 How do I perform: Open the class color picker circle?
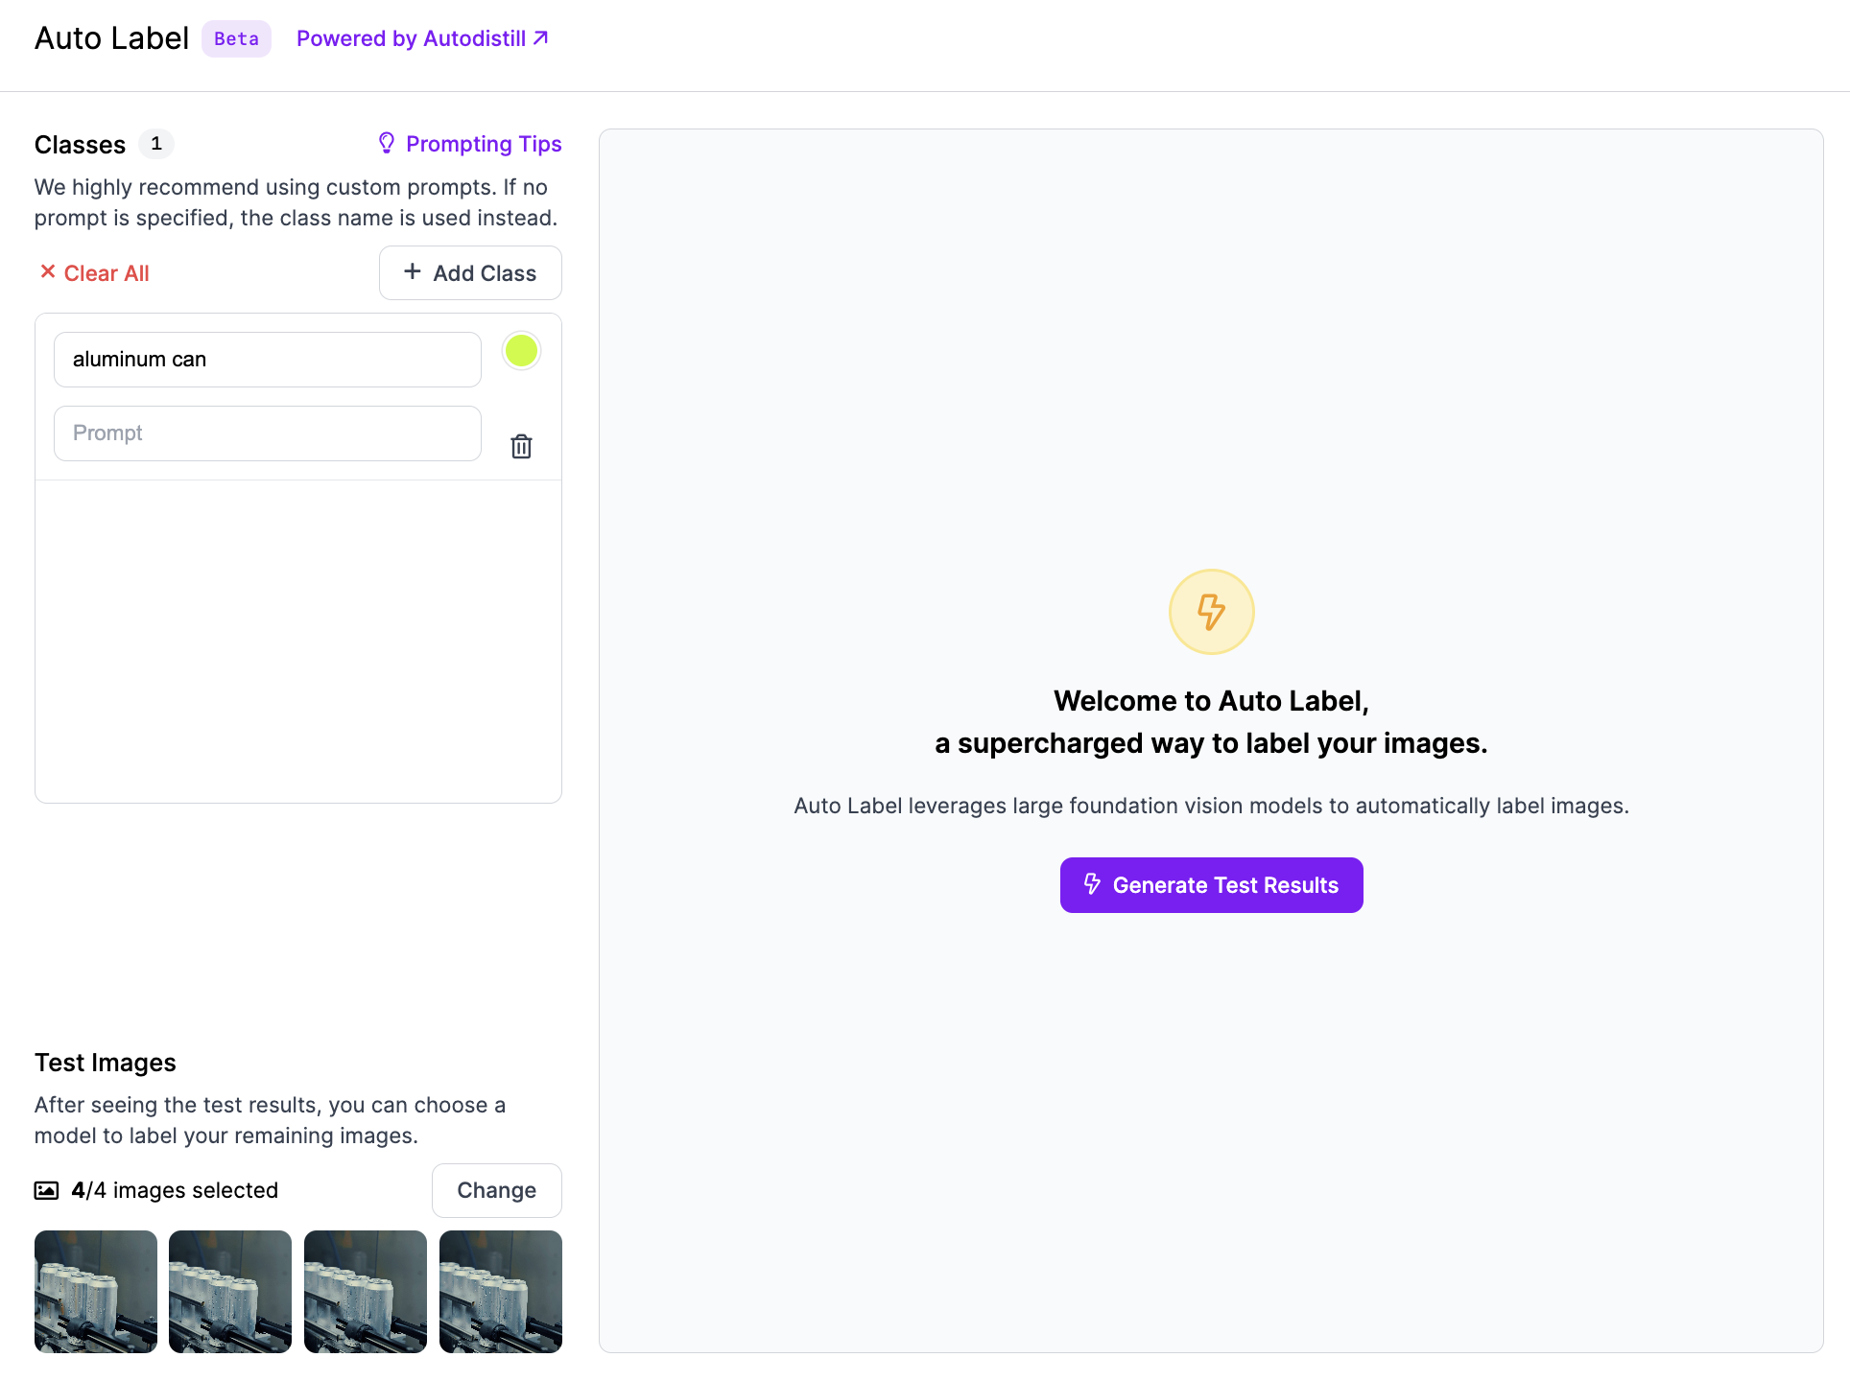pyautogui.click(x=521, y=351)
